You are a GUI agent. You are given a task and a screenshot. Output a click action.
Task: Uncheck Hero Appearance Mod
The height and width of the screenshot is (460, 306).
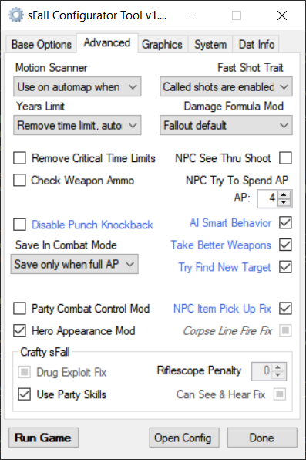pos(19,331)
